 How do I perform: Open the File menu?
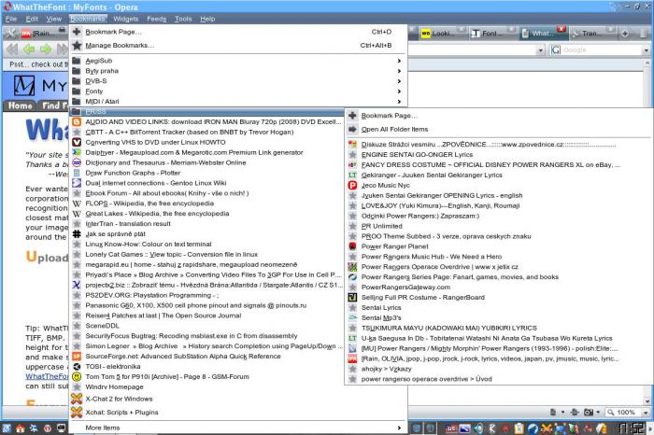tap(11, 19)
